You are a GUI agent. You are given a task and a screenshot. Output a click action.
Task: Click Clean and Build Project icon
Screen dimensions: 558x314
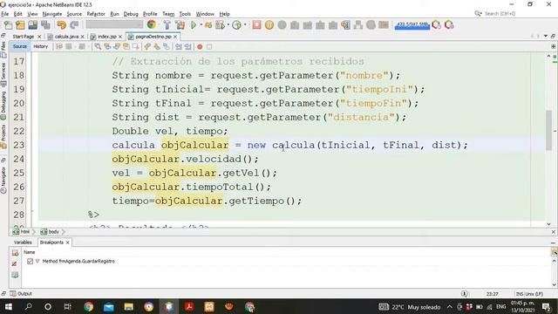coord(180,25)
